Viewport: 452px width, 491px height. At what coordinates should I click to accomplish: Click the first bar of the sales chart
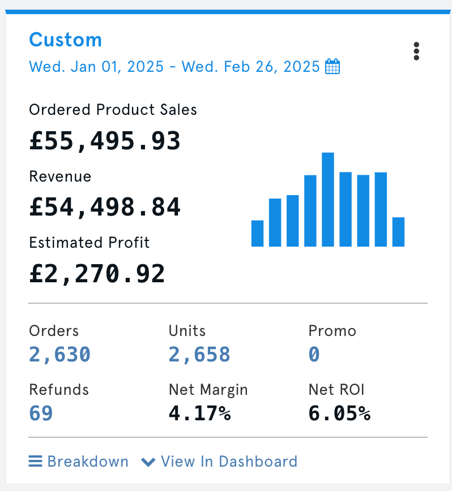click(x=257, y=232)
